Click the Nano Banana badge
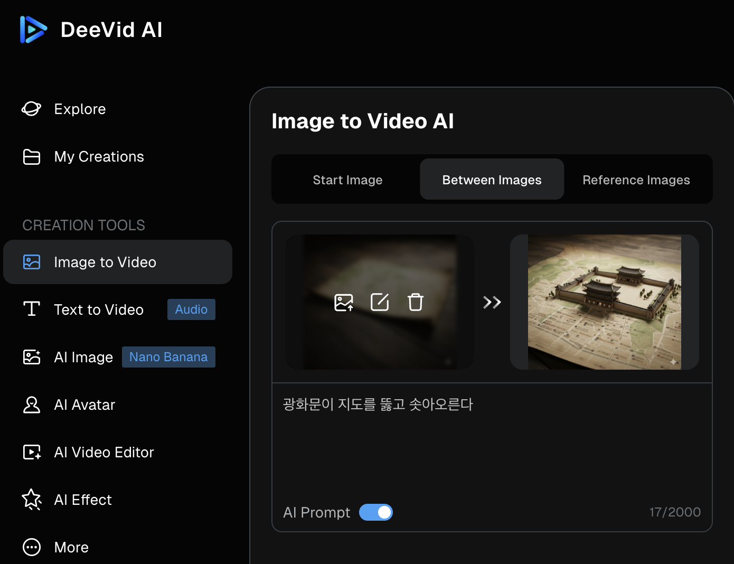Viewport: 734px width, 564px height. pos(168,357)
